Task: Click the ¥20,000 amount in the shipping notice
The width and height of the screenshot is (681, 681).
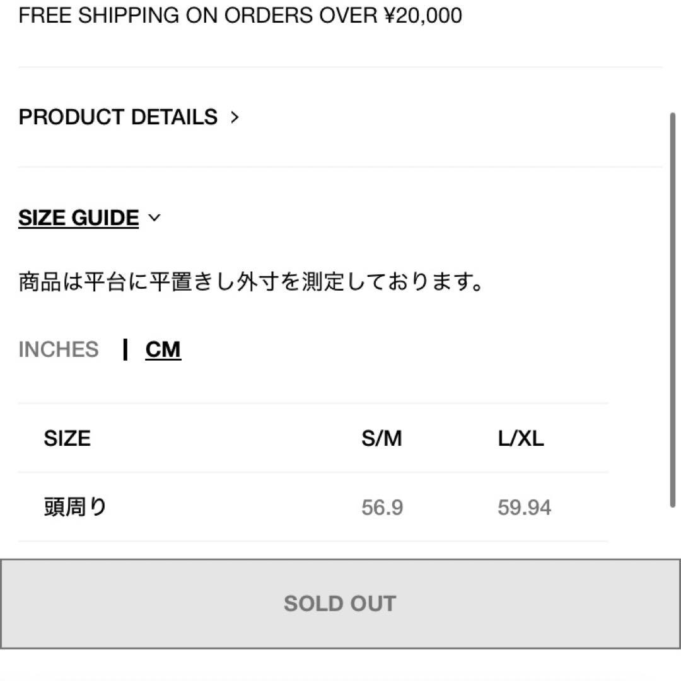Action: pos(422,15)
